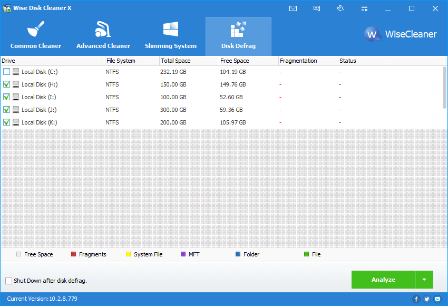Click the Analyze button
Viewport: 448px width, 306px height.
[383, 280]
